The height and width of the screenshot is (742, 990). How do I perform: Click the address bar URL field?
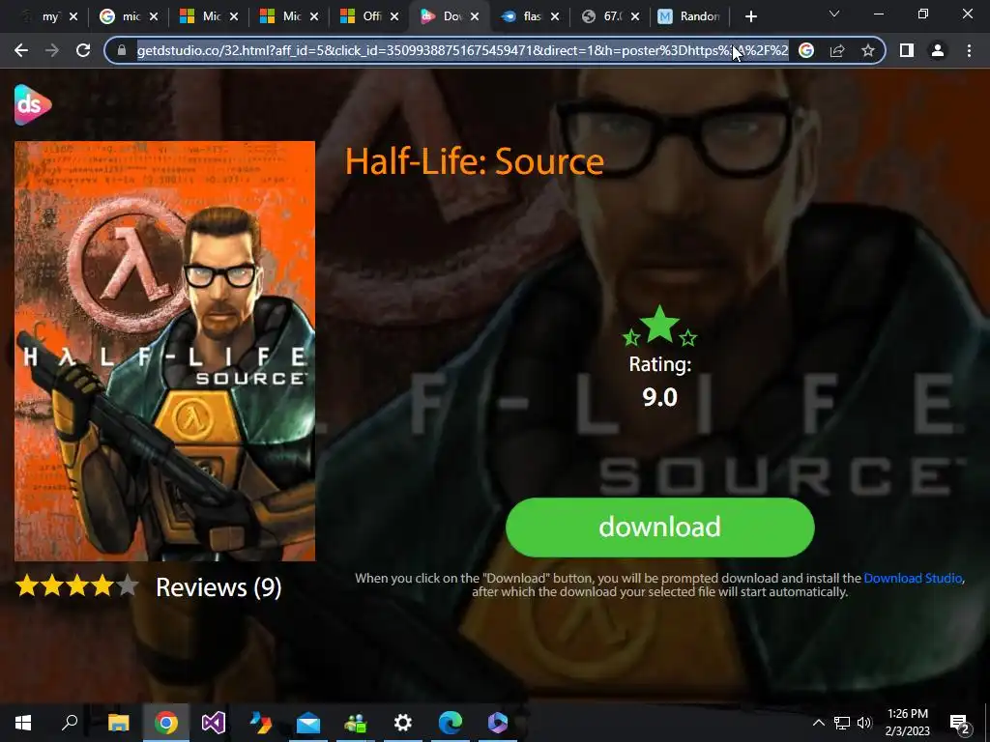462,50
